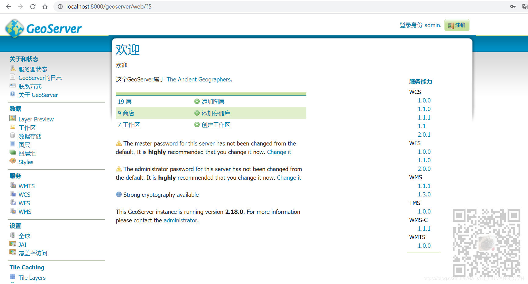Open GeoServer的日志 link

pyautogui.click(x=40, y=78)
